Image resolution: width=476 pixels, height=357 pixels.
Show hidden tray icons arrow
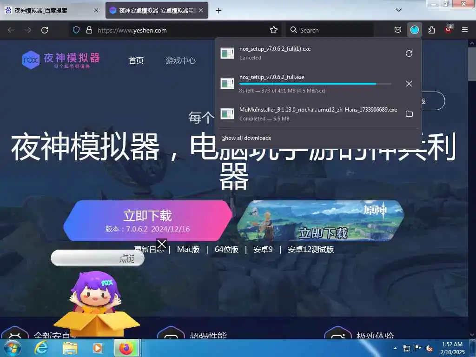pyautogui.click(x=395, y=348)
